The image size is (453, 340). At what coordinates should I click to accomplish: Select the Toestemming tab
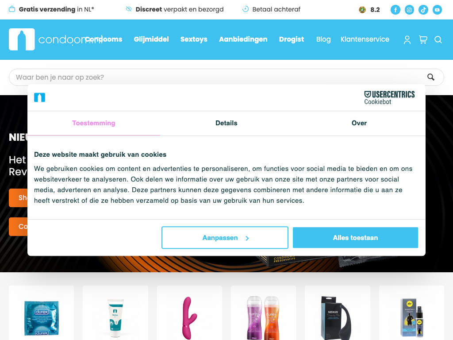94,123
